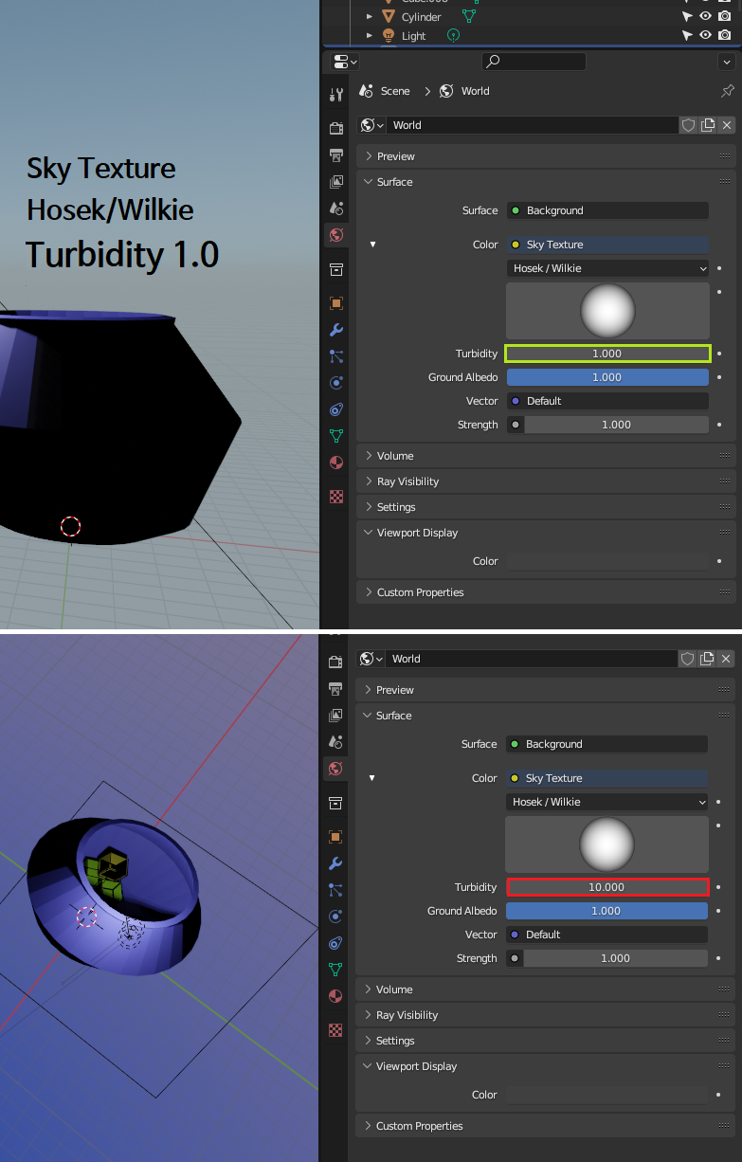742x1162 pixels.
Task: Expand Settings panel in the lower editor
Action: (x=545, y=1041)
